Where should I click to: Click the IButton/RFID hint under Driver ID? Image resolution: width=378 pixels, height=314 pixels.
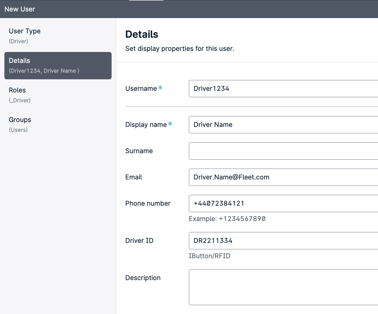click(x=210, y=256)
